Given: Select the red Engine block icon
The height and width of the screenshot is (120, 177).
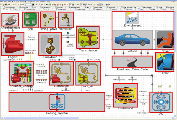Looking at the screenshot, I should 13,44.
